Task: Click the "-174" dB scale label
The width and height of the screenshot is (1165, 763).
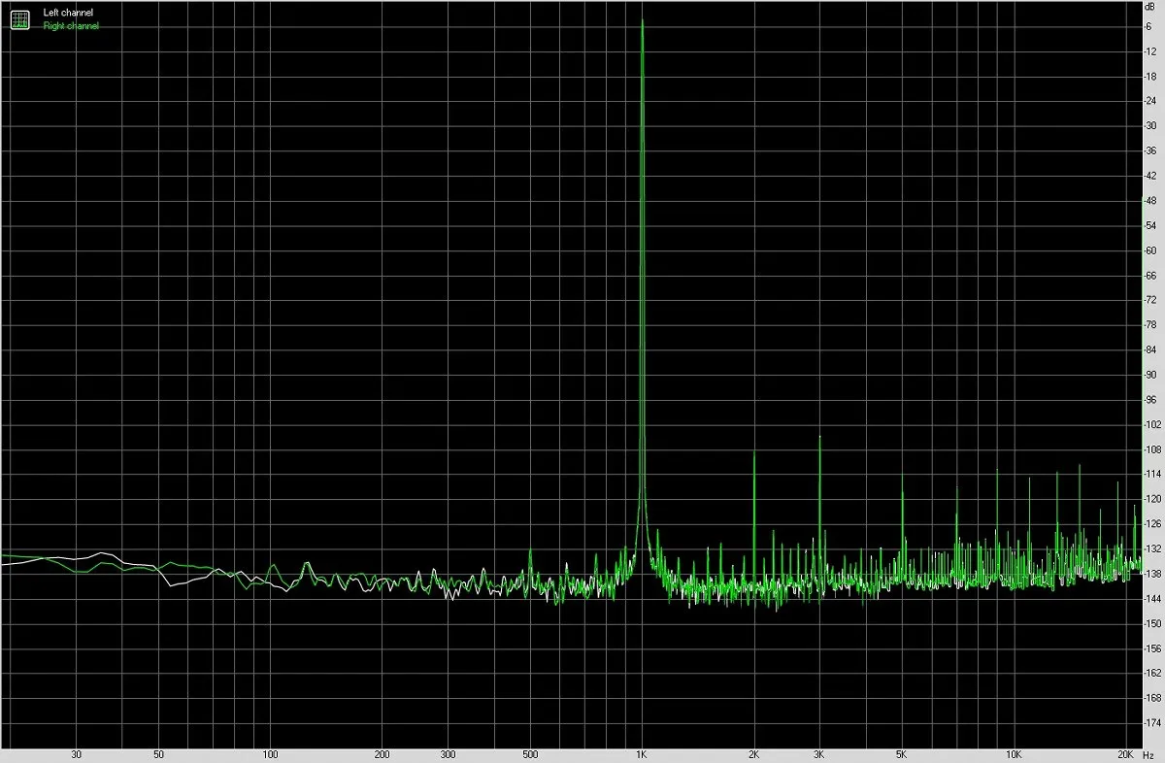Action: [1151, 723]
